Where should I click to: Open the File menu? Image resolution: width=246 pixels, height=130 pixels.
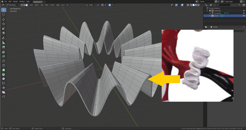tap(5, 2)
